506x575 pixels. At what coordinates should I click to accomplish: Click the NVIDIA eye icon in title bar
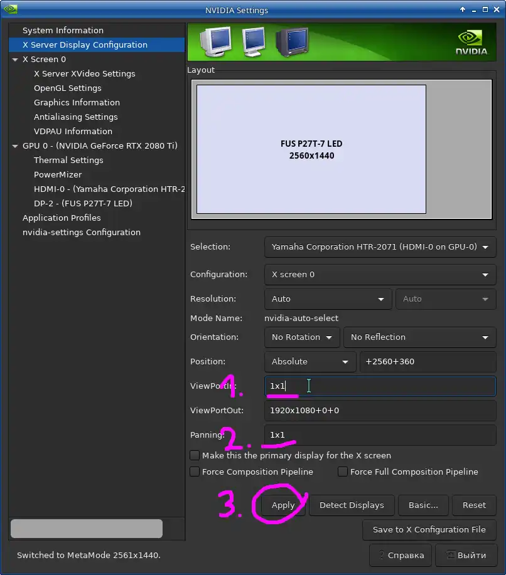10,9
